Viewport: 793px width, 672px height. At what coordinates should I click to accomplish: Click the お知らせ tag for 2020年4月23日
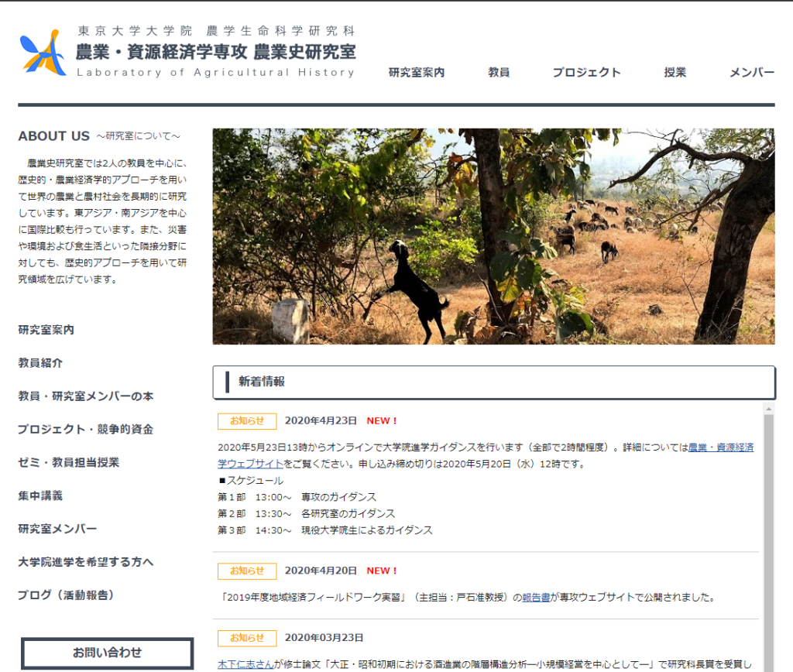(247, 420)
